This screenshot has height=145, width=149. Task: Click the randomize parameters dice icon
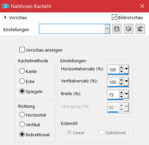[x=129, y=29]
